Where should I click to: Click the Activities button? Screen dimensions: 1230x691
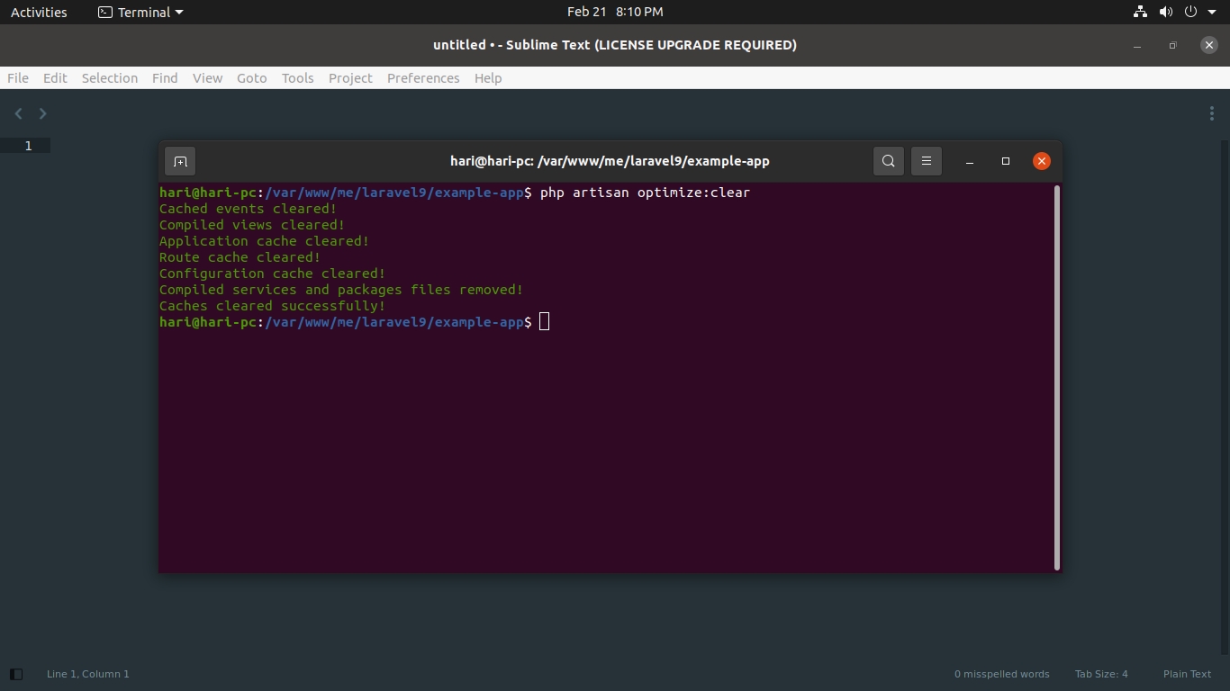39,12
